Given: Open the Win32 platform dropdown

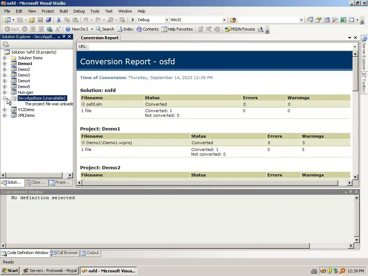Looking at the screenshot, I should click(224, 20).
